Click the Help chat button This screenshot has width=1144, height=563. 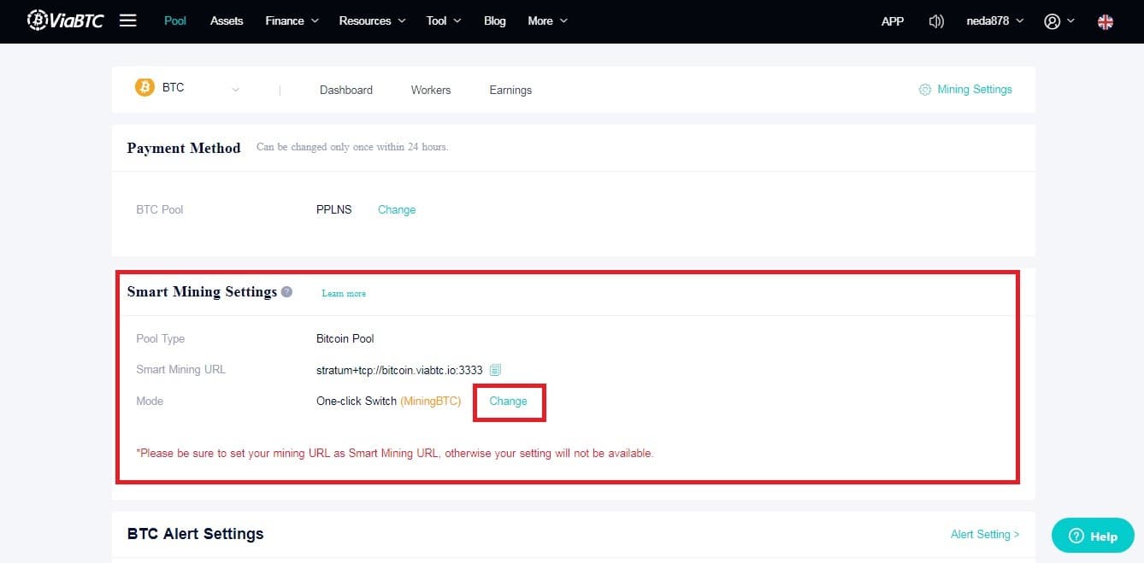pos(1093,536)
